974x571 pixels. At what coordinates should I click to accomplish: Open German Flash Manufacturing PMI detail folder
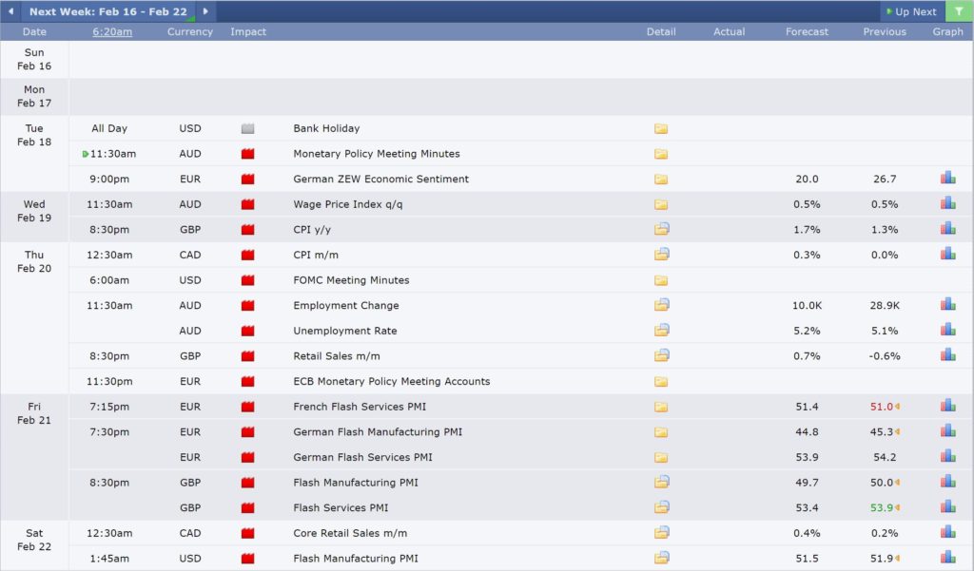coord(661,432)
